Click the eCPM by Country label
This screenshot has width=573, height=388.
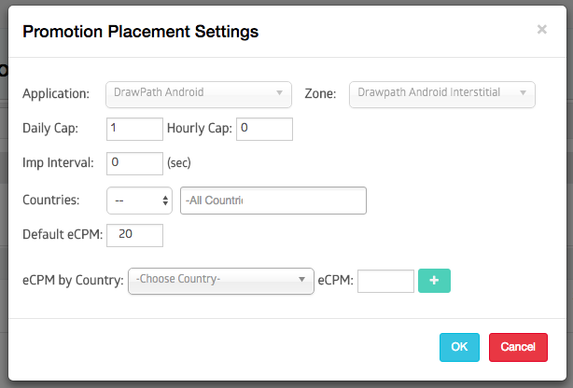click(73, 281)
